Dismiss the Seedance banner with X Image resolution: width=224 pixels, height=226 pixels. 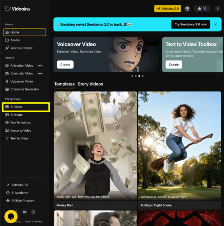pyautogui.click(x=215, y=25)
